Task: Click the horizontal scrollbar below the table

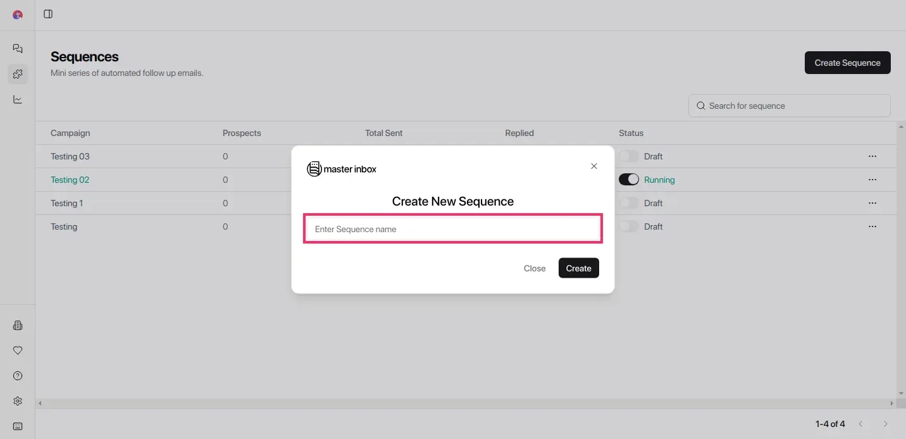Action: (x=466, y=403)
